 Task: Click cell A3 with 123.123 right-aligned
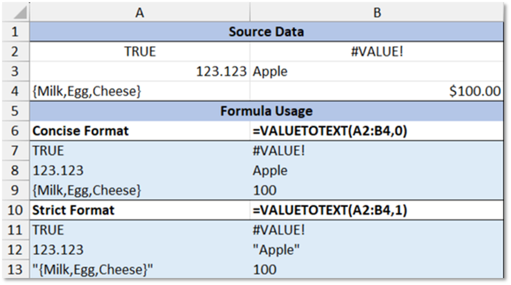(x=221, y=72)
